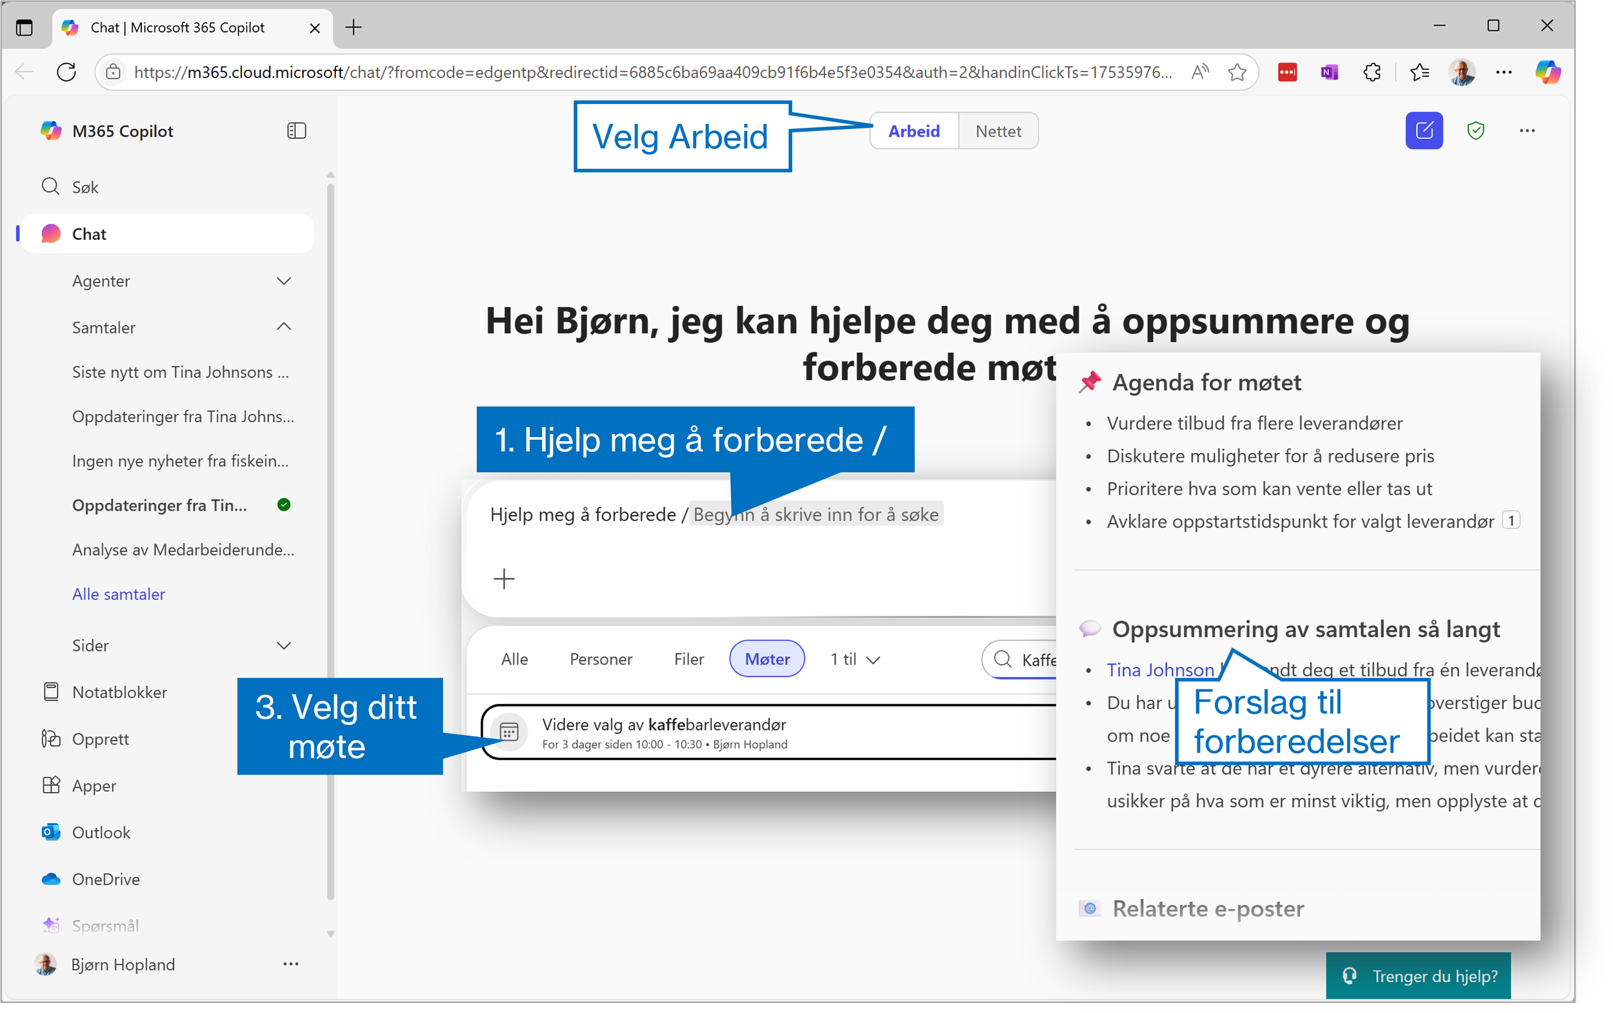Open OneDrive from the sidebar
This screenshot has width=1613, height=1013.
point(105,879)
